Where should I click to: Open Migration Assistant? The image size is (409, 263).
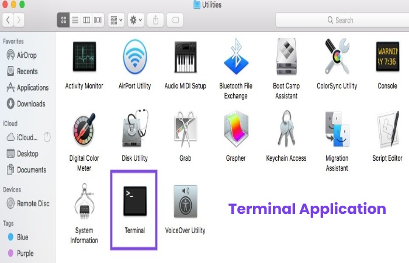click(x=337, y=129)
